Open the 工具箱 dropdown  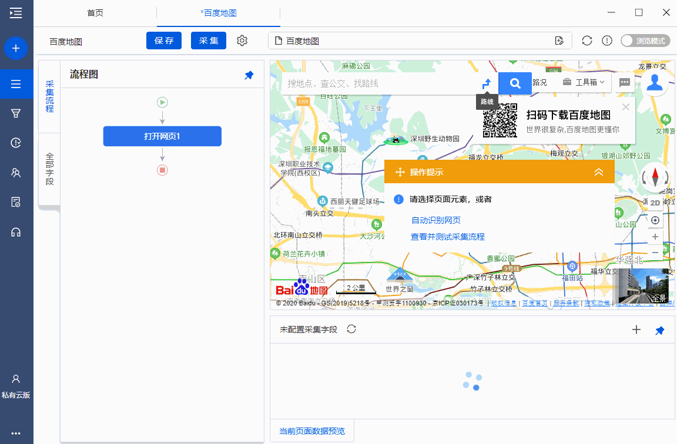coord(584,82)
